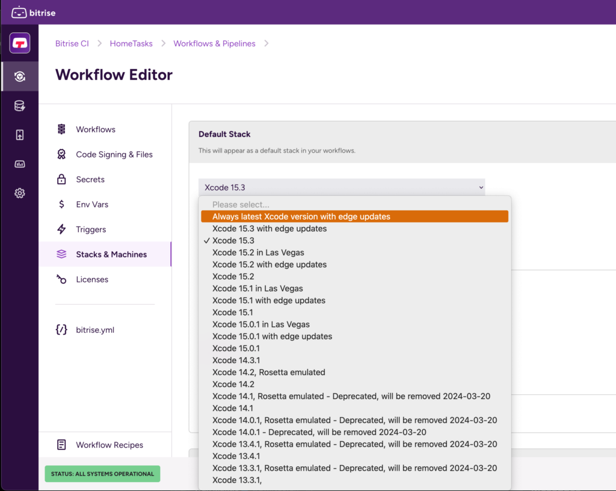Go to Bitrise CI breadcrumb
616x491 pixels.
72,43
